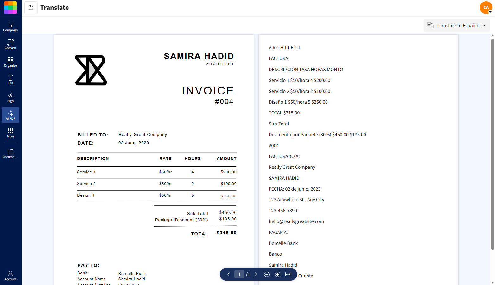Click the page number input field
The width and height of the screenshot is (495, 285).
click(239, 274)
